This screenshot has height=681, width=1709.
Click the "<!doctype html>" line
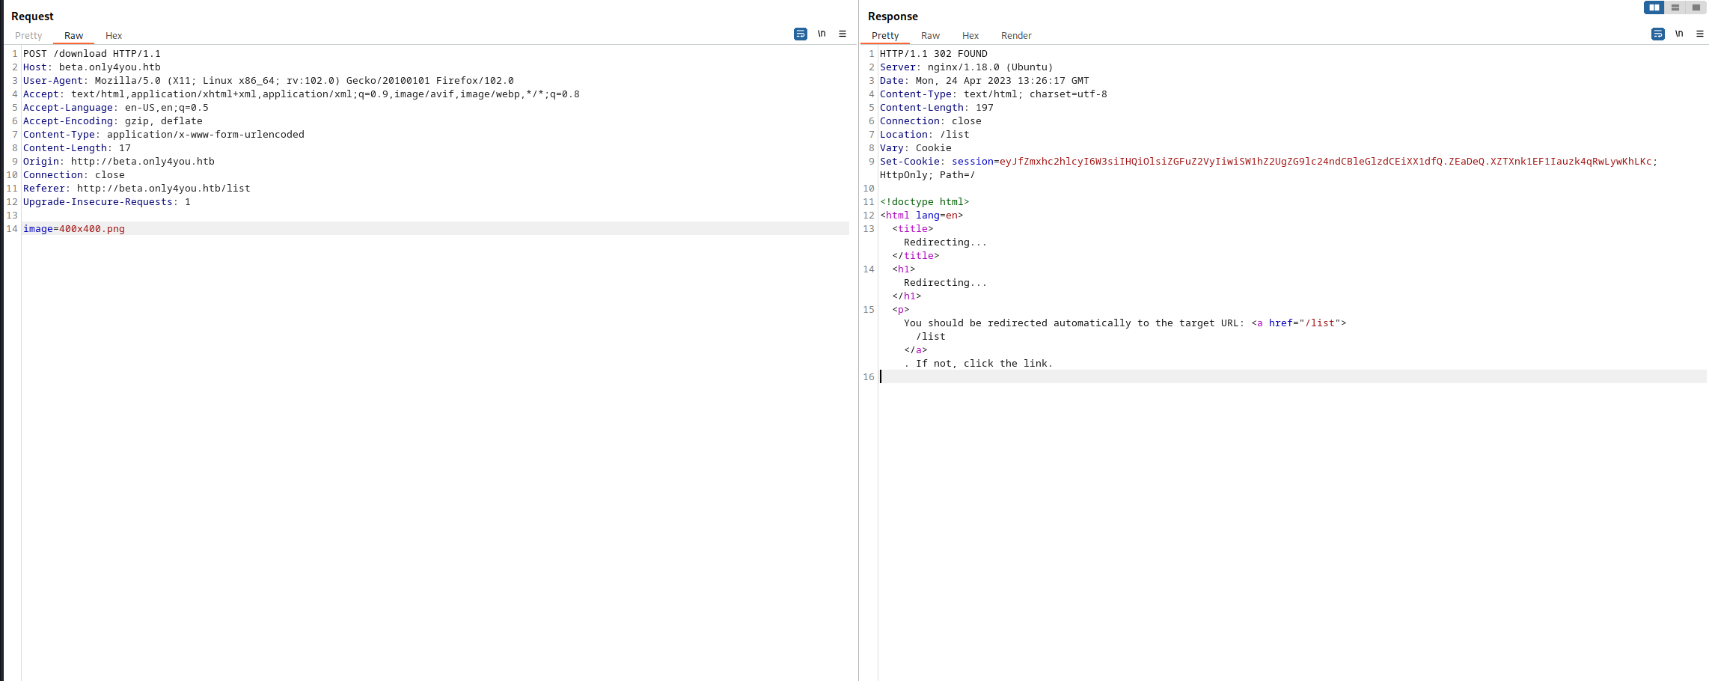click(x=925, y=202)
